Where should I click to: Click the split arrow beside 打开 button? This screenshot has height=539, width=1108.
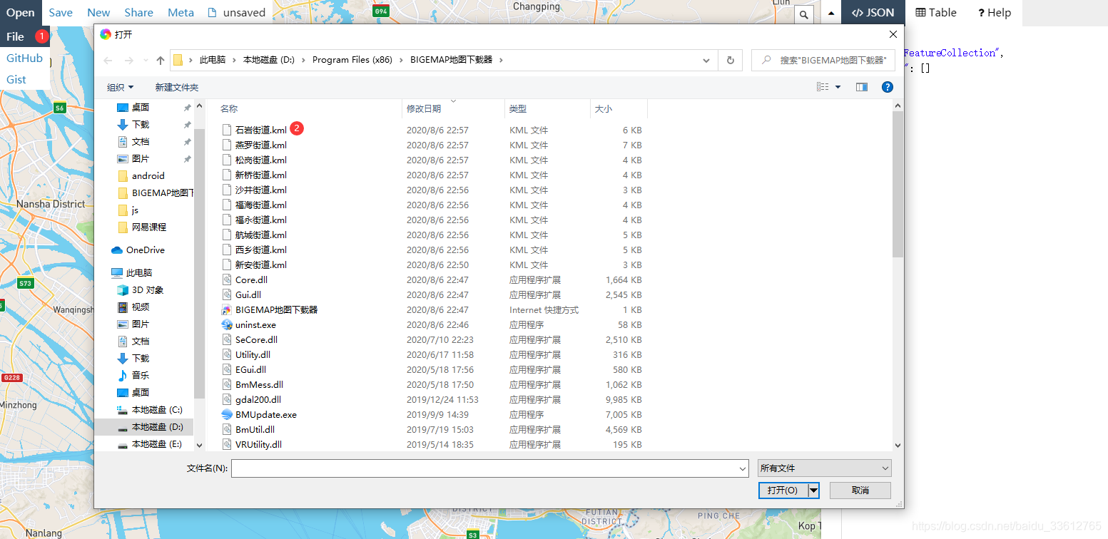pyautogui.click(x=813, y=491)
